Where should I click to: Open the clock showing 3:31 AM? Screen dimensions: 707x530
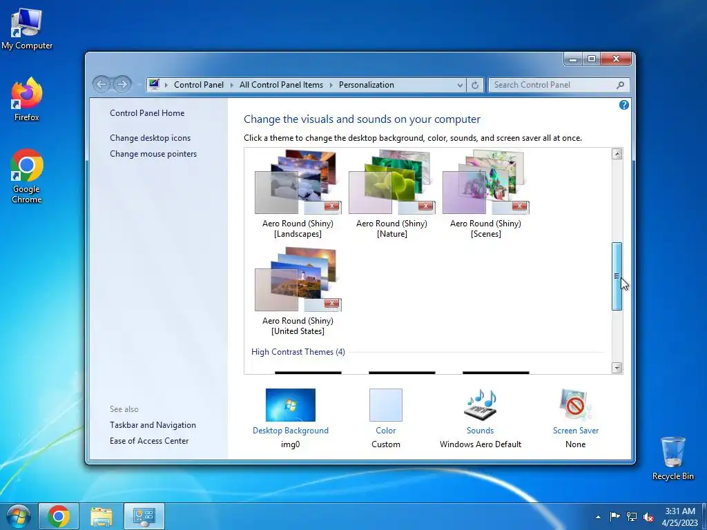[x=680, y=517]
